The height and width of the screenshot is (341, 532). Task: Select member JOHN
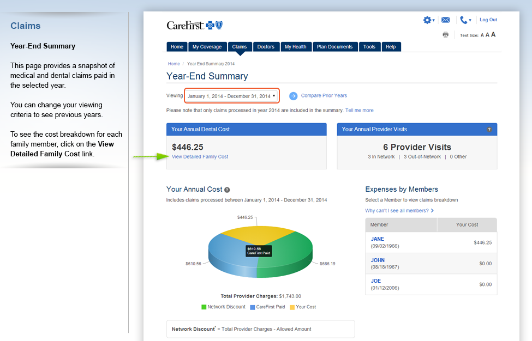click(x=378, y=260)
